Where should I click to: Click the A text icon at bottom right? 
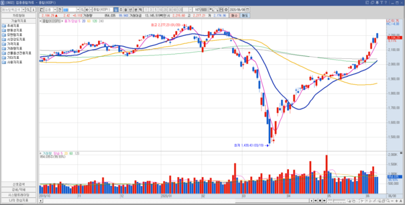401,201
